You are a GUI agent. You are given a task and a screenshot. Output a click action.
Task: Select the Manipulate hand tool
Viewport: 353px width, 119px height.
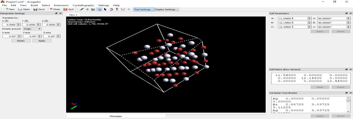(x=99, y=9)
